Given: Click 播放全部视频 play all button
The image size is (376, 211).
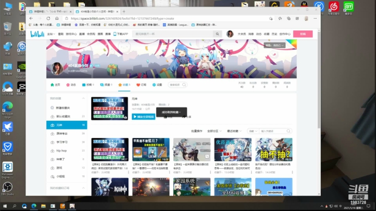Looking at the screenshot, I should pyautogui.click(x=144, y=117).
